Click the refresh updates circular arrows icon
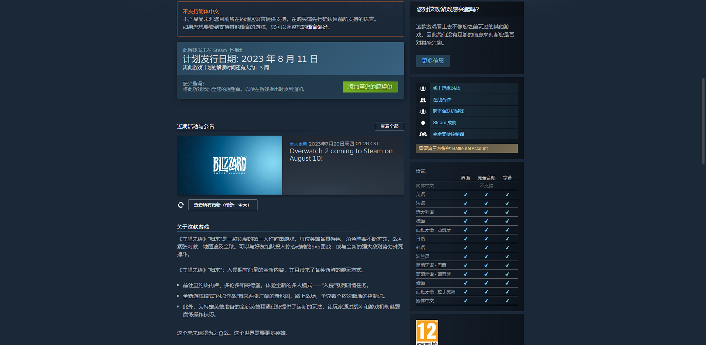The image size is (706, 345). [x=180, y=205]
